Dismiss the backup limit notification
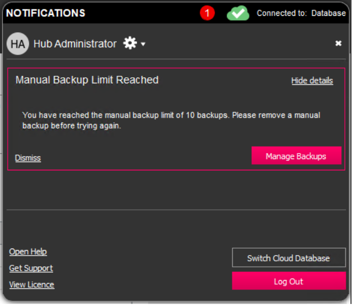The height and width of the screenshot is (305, 352). [x=28, y=158]
